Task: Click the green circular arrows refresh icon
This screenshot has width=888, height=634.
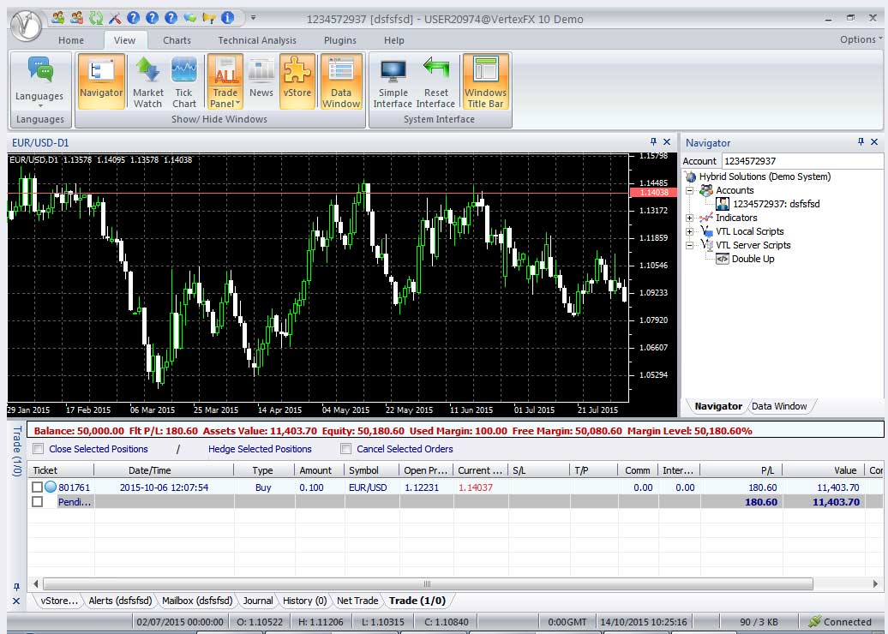Action: [x=96, y=18]
